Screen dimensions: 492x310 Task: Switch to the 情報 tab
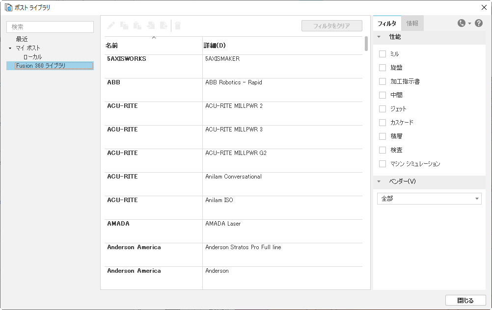[412, 24]
